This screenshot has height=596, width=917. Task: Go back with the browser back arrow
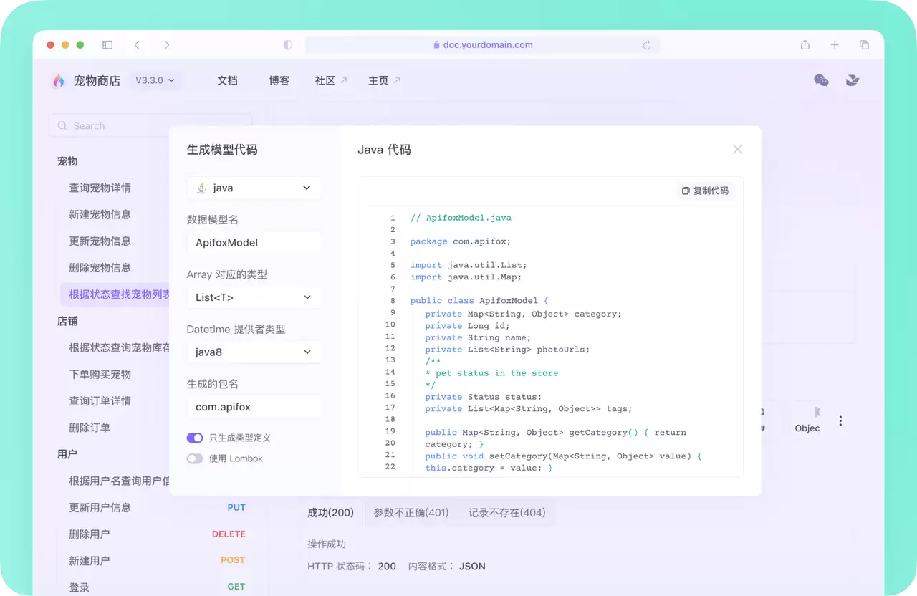click(x=137, y=44)
